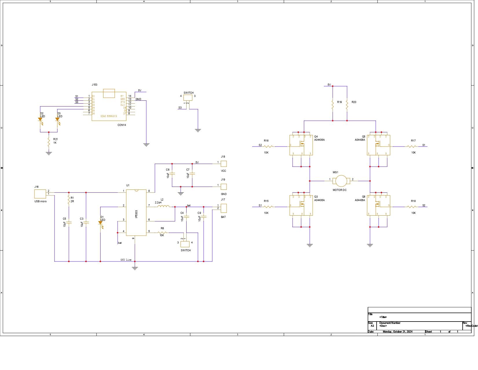Click the '<Title>' field in title block
478x370 pixels.
point(383,317)
